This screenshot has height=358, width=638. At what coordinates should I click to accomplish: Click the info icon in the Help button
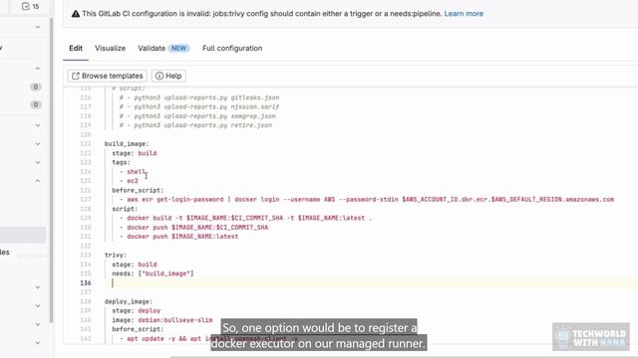point(159,76)
